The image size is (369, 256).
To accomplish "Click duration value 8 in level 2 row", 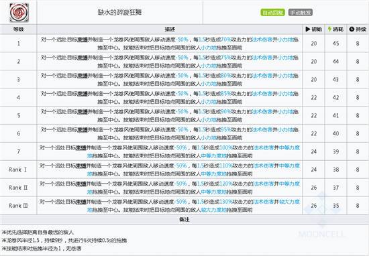I will click(358, 62).
